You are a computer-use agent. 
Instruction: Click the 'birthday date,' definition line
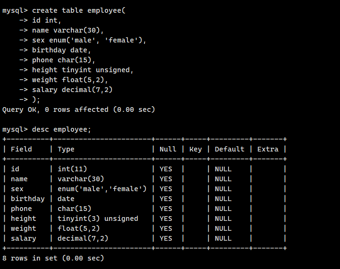61,50
